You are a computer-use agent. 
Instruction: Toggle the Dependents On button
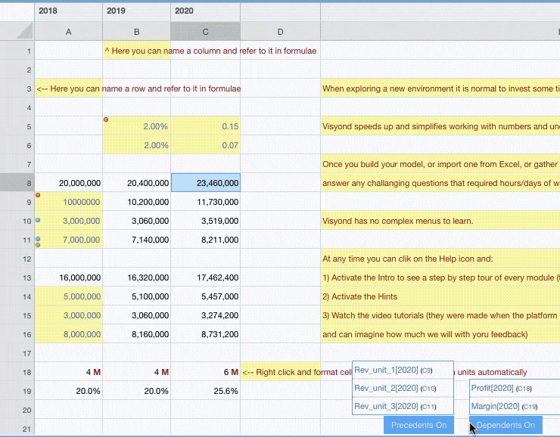[506, 425]
